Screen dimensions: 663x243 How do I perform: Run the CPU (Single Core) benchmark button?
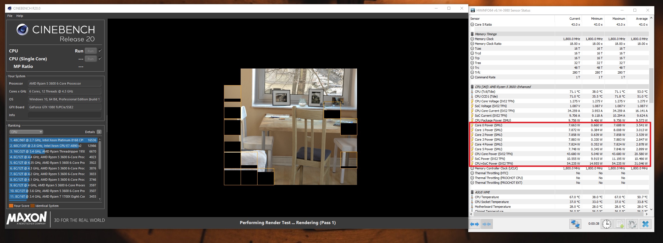point(90,59)
